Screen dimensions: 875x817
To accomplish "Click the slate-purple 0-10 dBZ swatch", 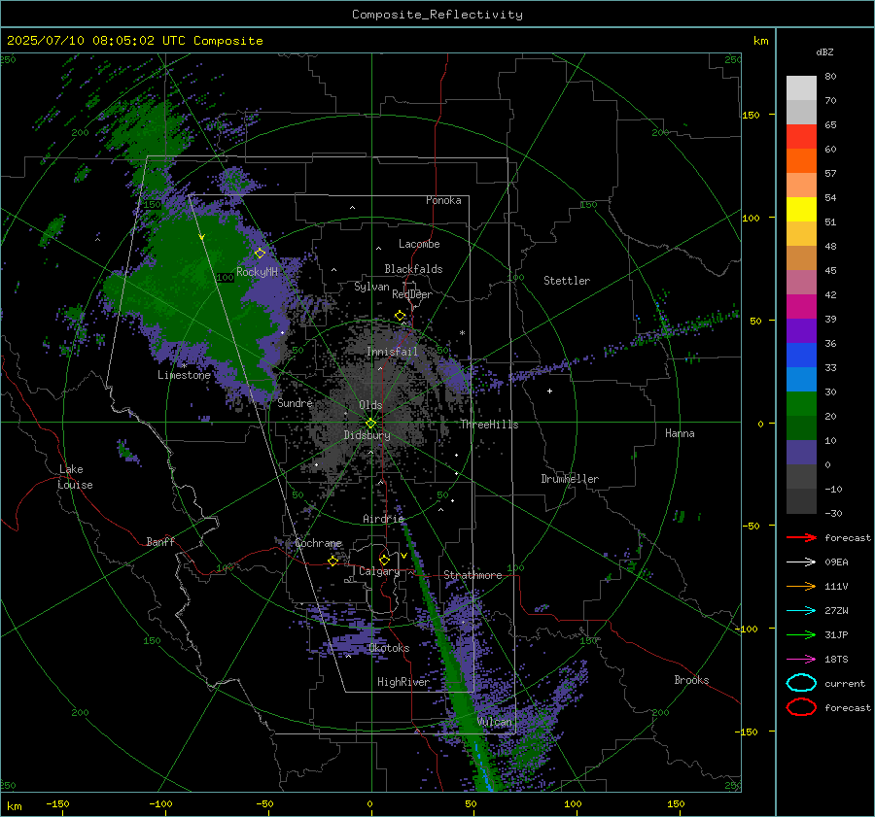I will [801, 453].
